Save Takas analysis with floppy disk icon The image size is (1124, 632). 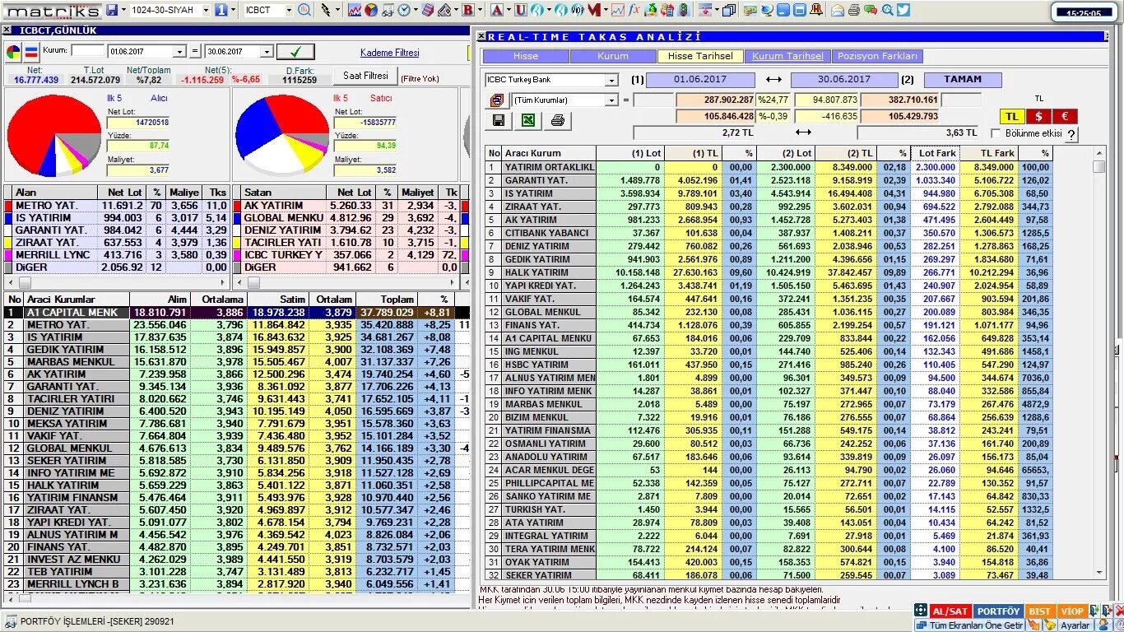pos(499,120)
